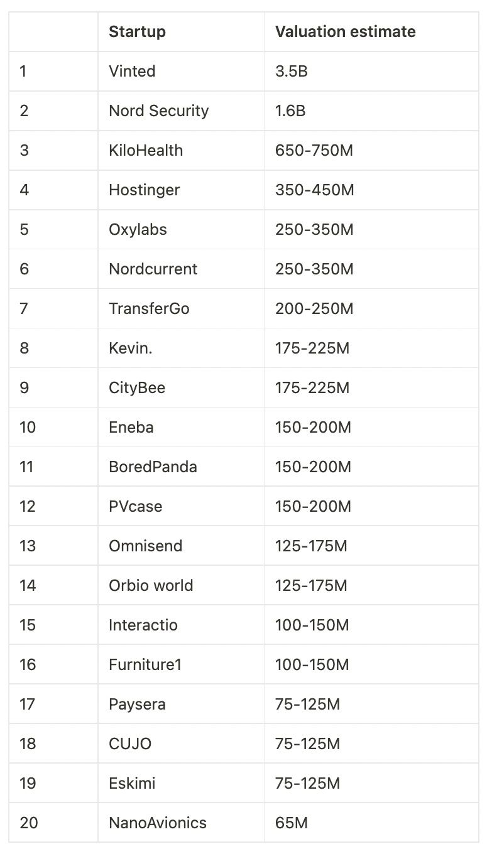Viewport: 492px width, 849px height.
Task: Click the Valuation estimate column header
Action: pyautogui.click(x=345, y=31)
